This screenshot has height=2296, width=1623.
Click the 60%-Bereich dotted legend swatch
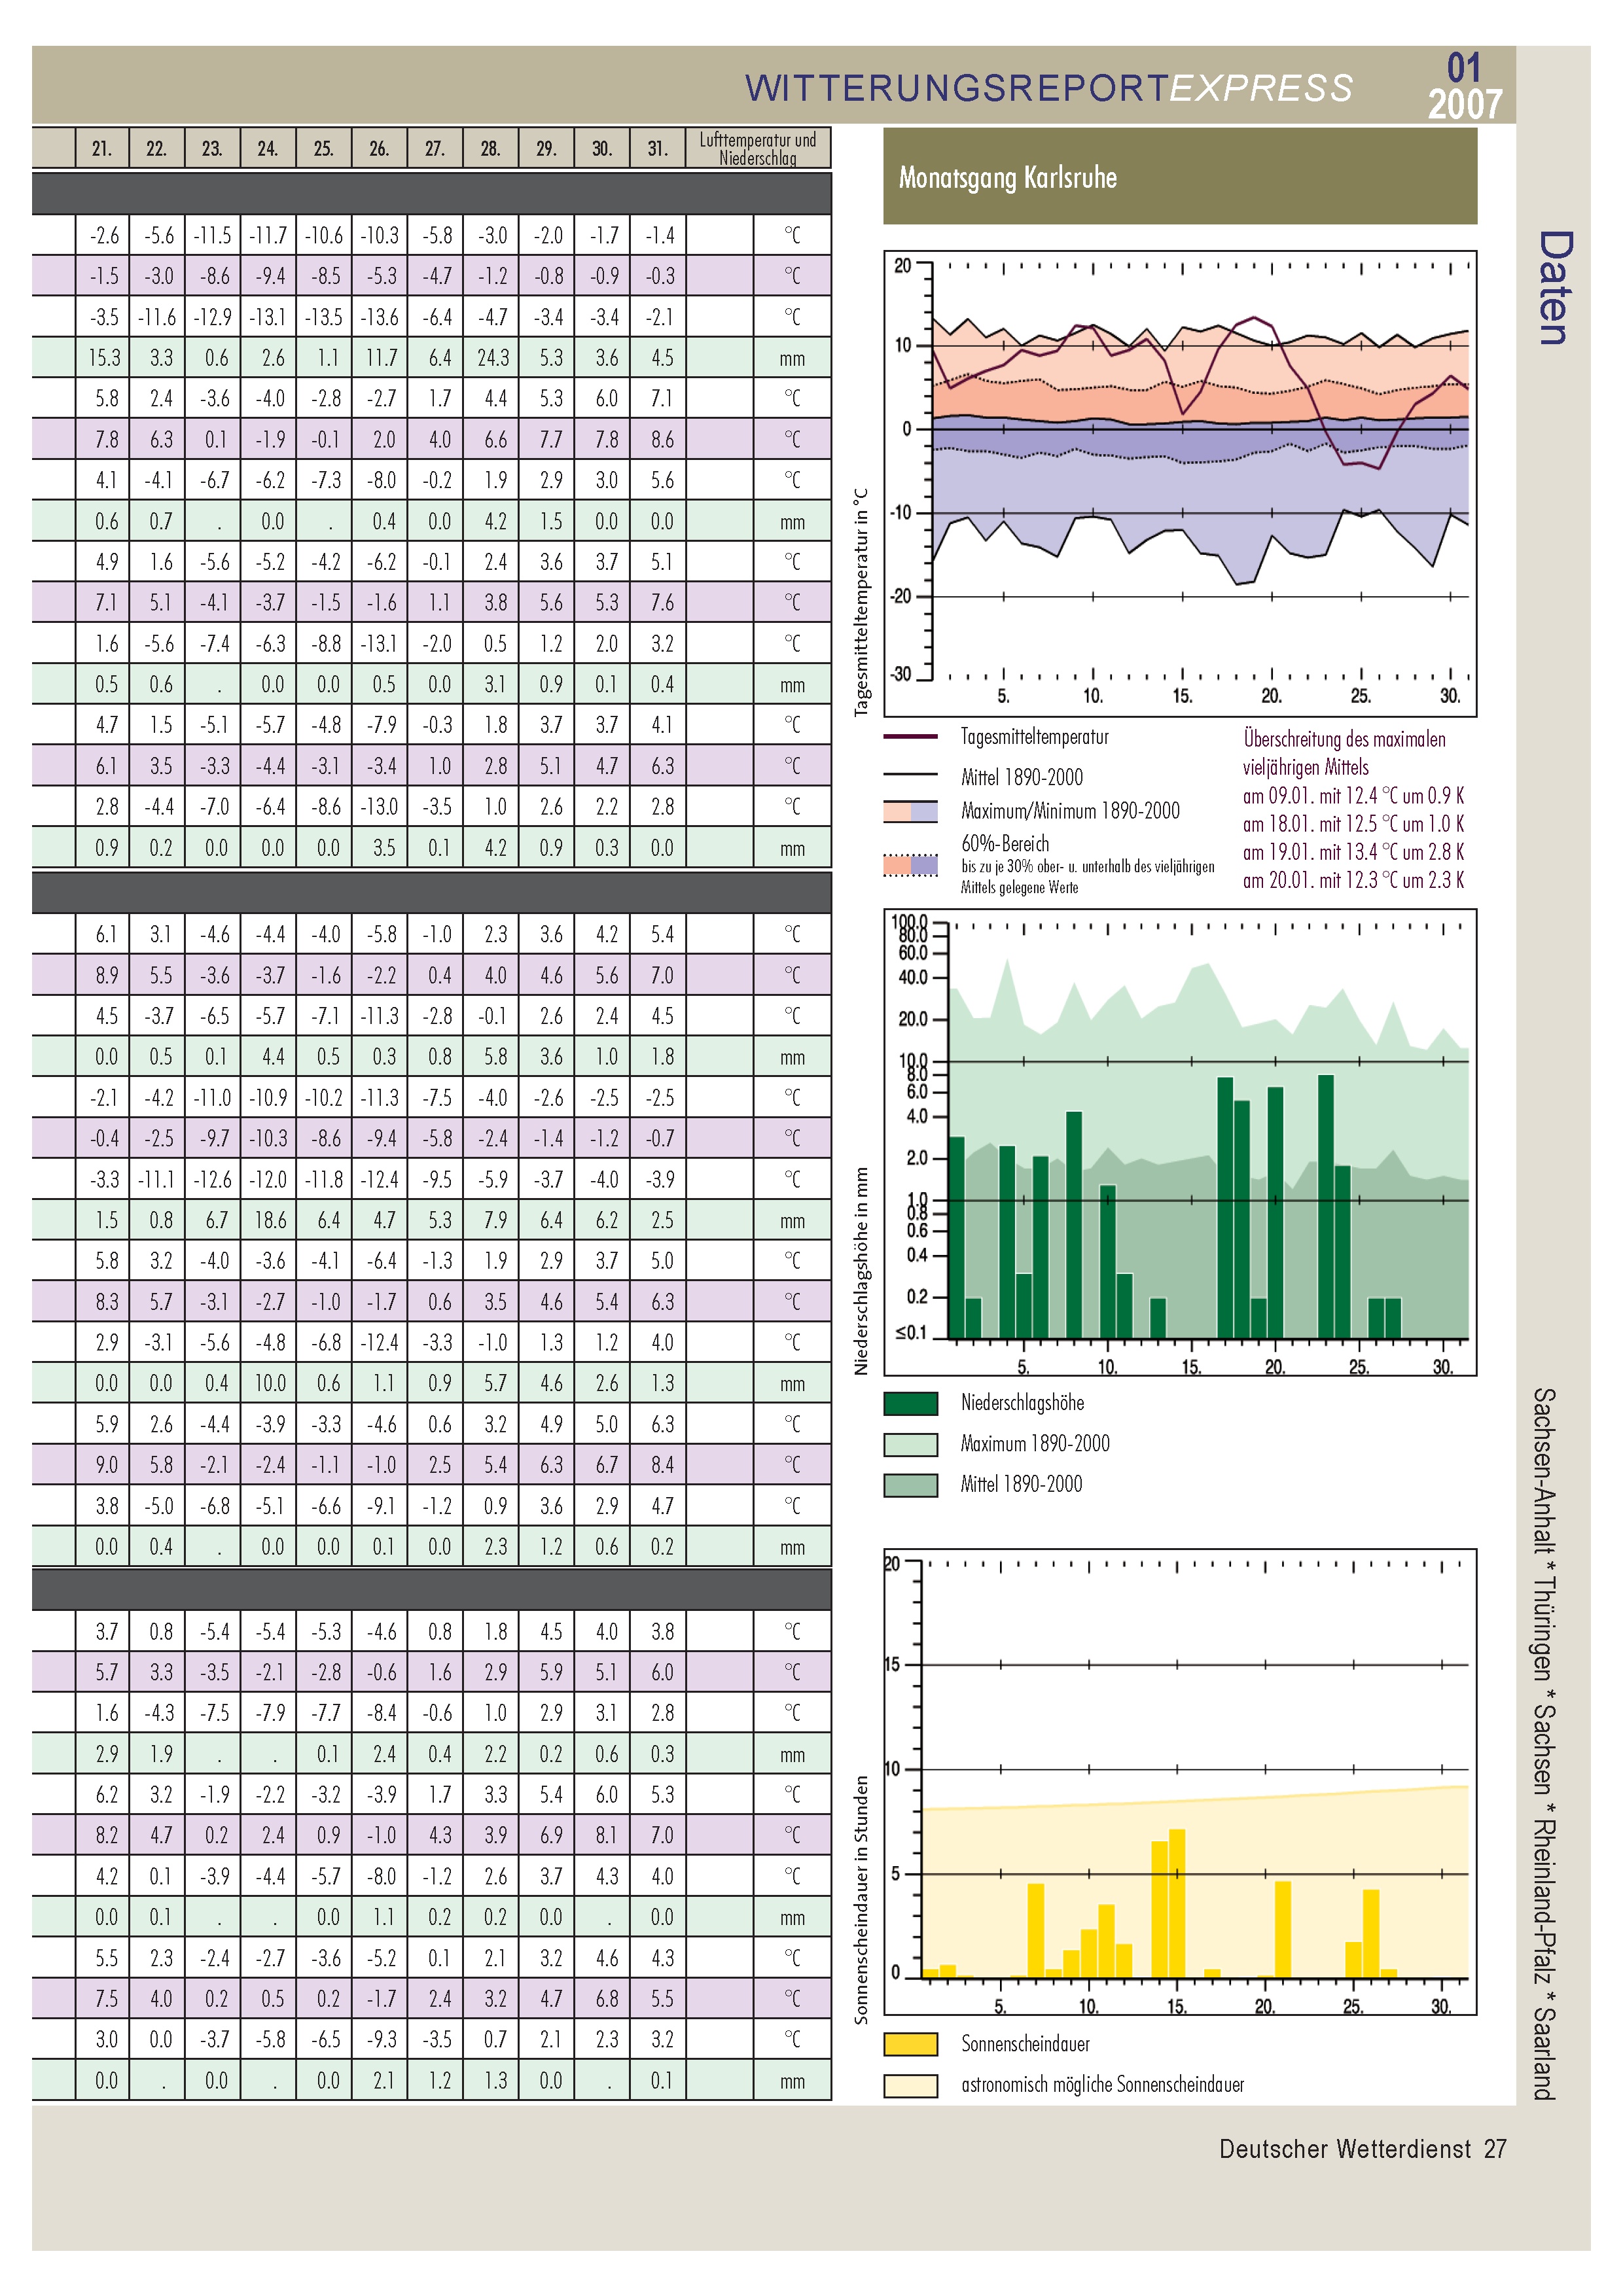(910, 865)
